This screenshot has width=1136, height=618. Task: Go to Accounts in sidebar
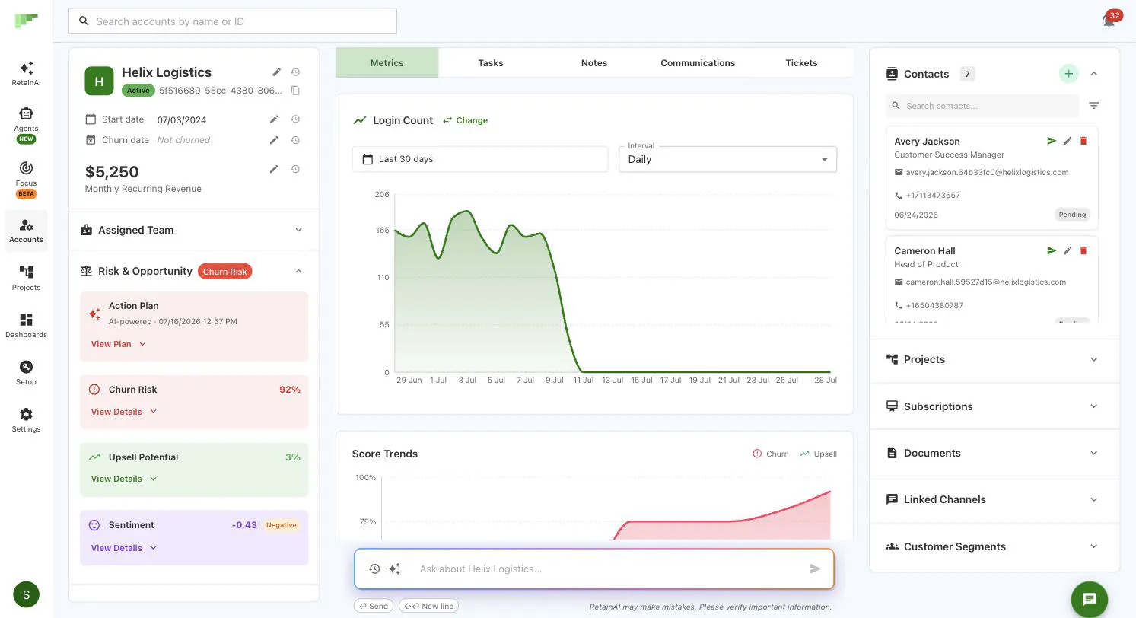26,231
